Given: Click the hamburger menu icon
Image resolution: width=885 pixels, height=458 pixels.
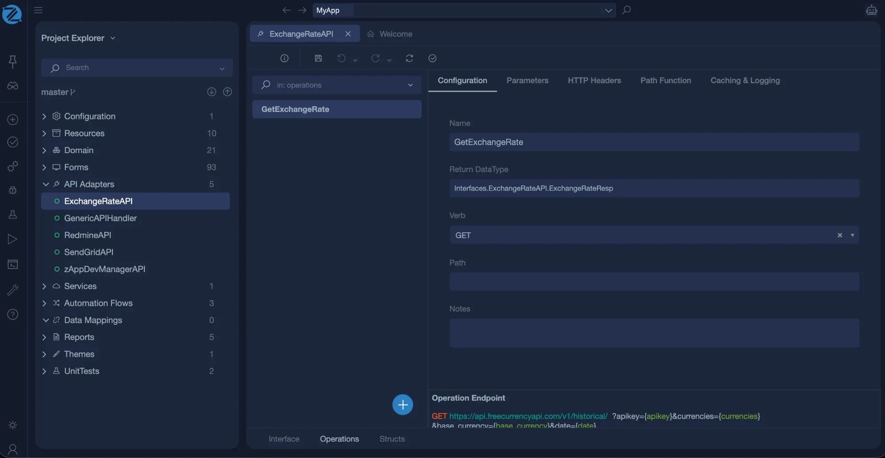Looking at the screenshot, I should [x=38, y=10].
